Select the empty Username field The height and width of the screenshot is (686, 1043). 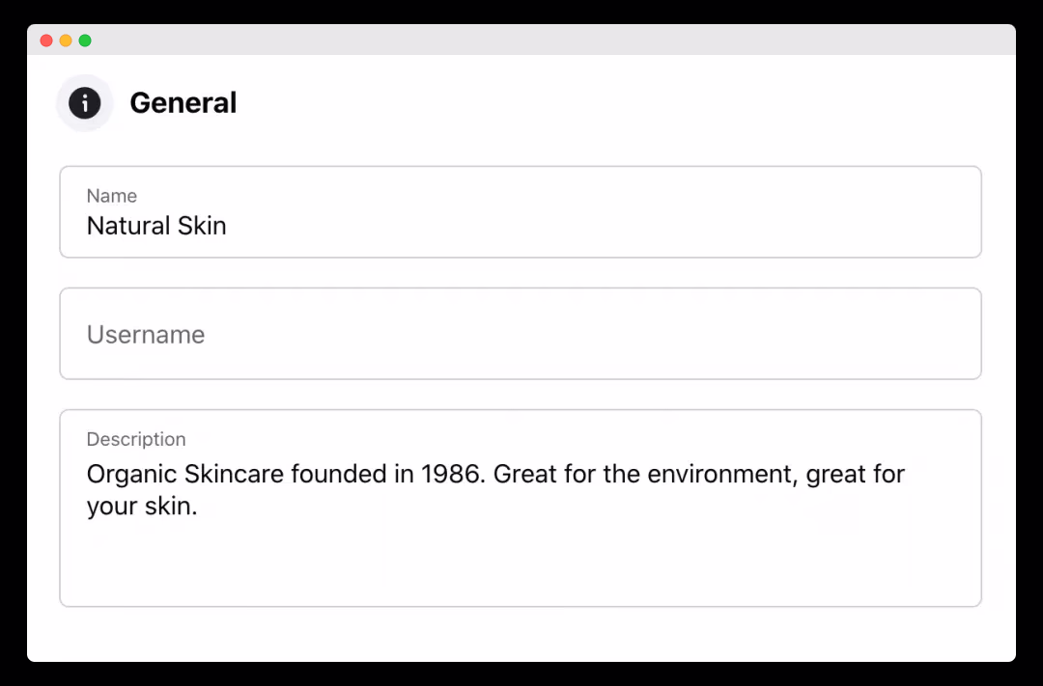521,334
